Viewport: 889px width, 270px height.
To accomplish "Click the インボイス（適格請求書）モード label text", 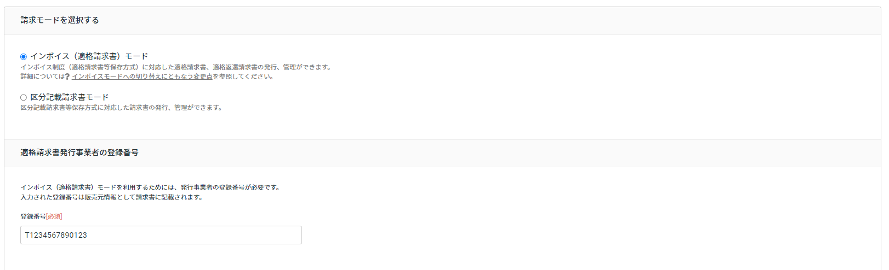I will (x=89, y=56).
